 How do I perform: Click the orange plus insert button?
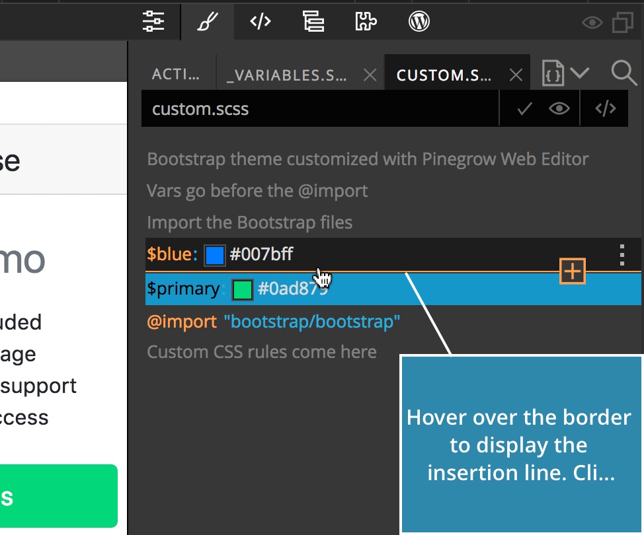click(572, 271)
